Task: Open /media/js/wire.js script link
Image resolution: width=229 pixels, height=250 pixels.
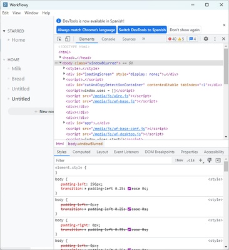Action: (111, 96)
